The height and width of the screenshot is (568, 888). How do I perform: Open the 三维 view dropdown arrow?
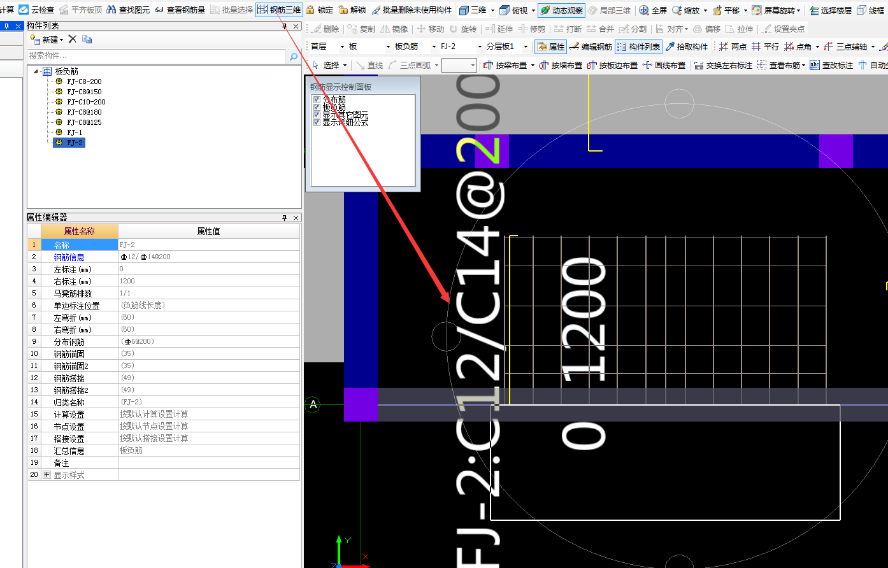(x=492, y=10)
